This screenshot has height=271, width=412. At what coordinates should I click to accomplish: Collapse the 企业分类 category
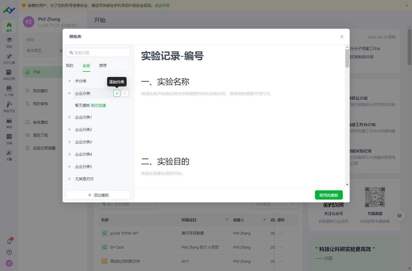(x=69, y=93)
